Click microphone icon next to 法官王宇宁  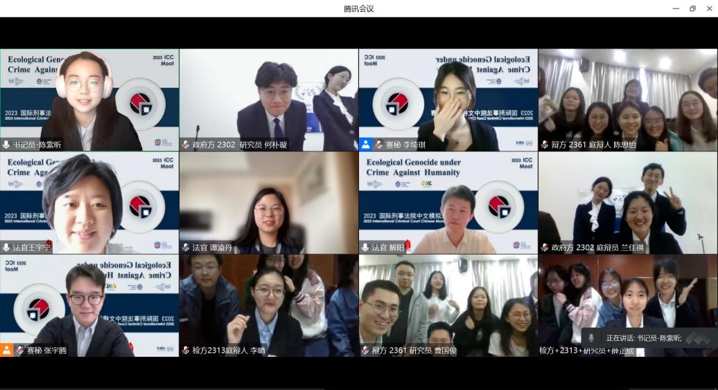pos(6,248)
